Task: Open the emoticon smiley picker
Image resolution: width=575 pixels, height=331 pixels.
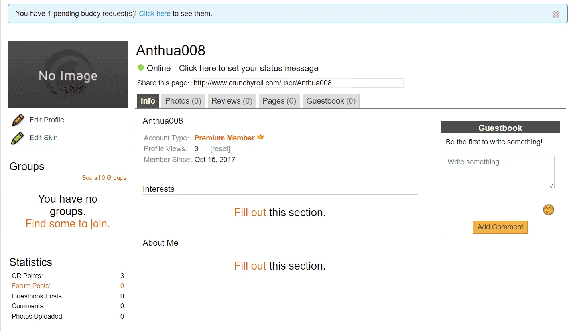Action: click(549, 210)
